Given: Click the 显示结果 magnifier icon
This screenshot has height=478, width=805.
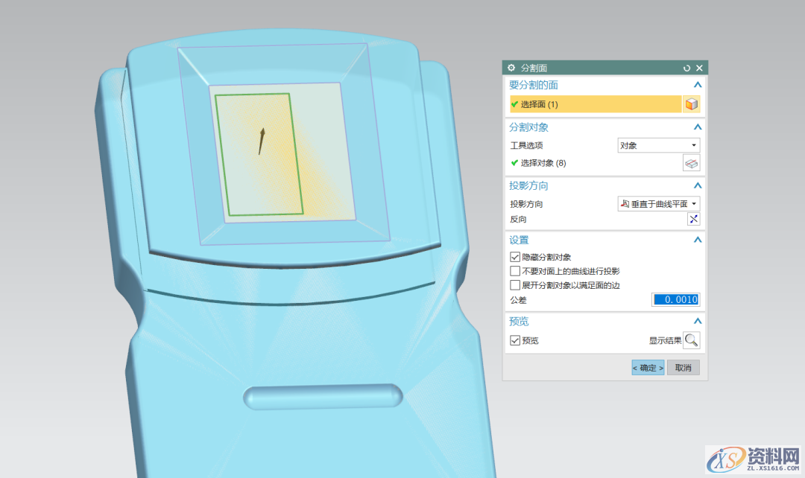Looking at the screenshot, I should point(691,340).
